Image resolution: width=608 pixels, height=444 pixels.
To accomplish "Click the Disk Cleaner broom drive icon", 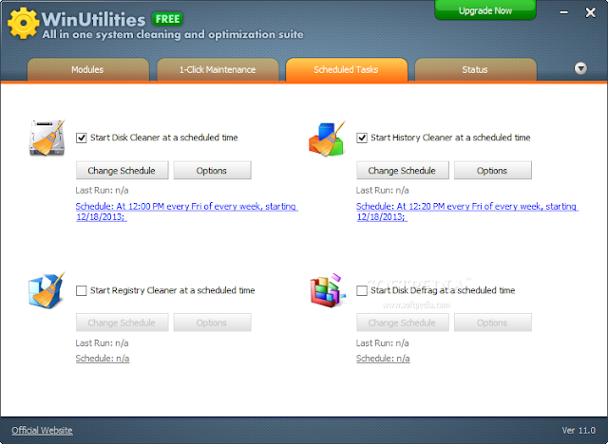I will (47, 138).
